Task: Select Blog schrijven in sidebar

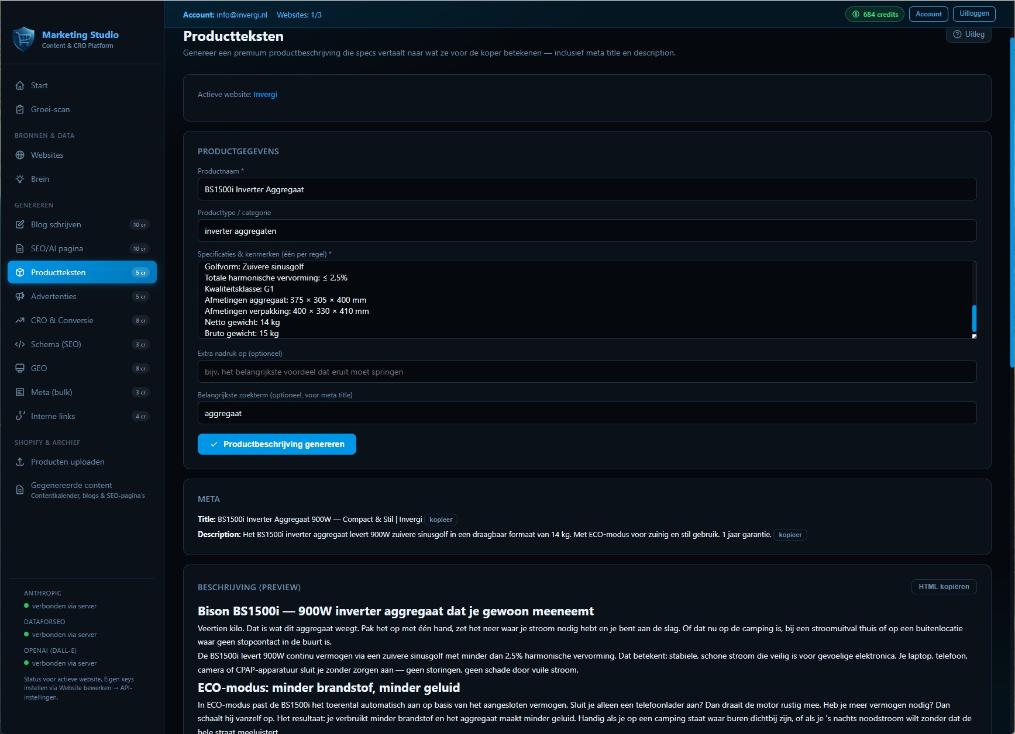Action: (x=82, y=224)
